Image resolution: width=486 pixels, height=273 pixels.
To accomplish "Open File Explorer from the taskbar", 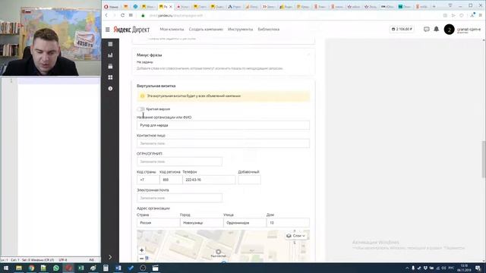I will tap(19, 268).
